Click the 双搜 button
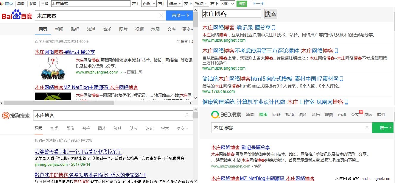 point(32,4)
